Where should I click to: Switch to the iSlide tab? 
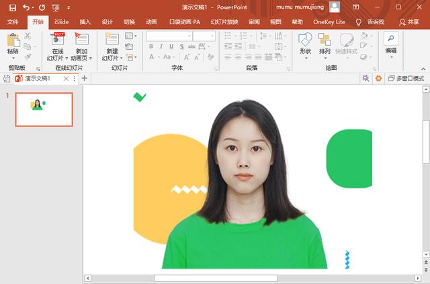pos(61,22)
